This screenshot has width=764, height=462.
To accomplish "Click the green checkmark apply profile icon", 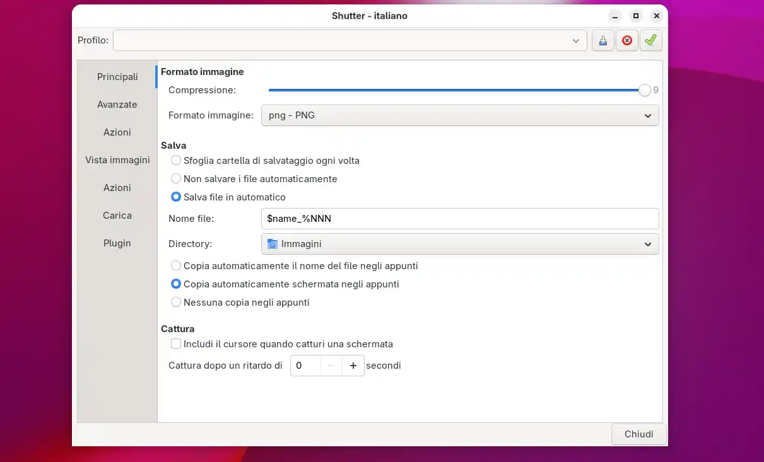I will 650,40.
